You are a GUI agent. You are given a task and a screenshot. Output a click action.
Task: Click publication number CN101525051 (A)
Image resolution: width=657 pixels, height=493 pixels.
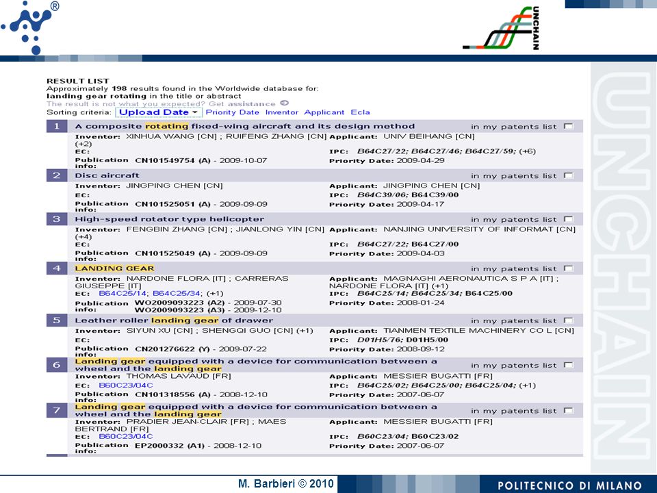(172, 204)
